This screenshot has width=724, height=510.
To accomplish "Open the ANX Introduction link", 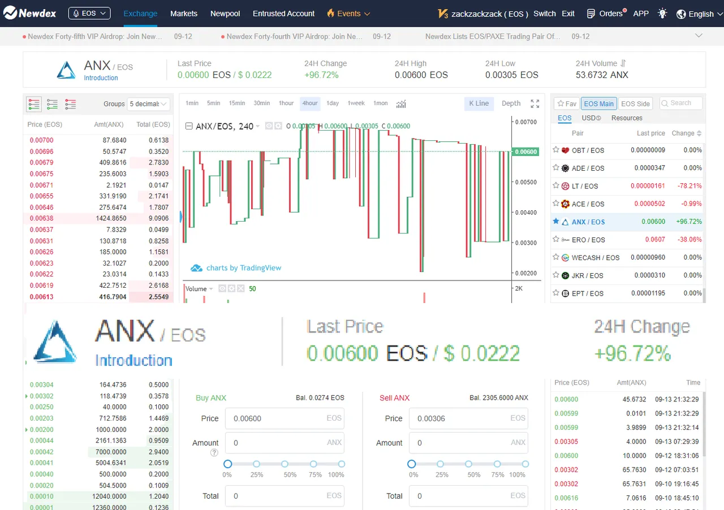I will 101,78.
